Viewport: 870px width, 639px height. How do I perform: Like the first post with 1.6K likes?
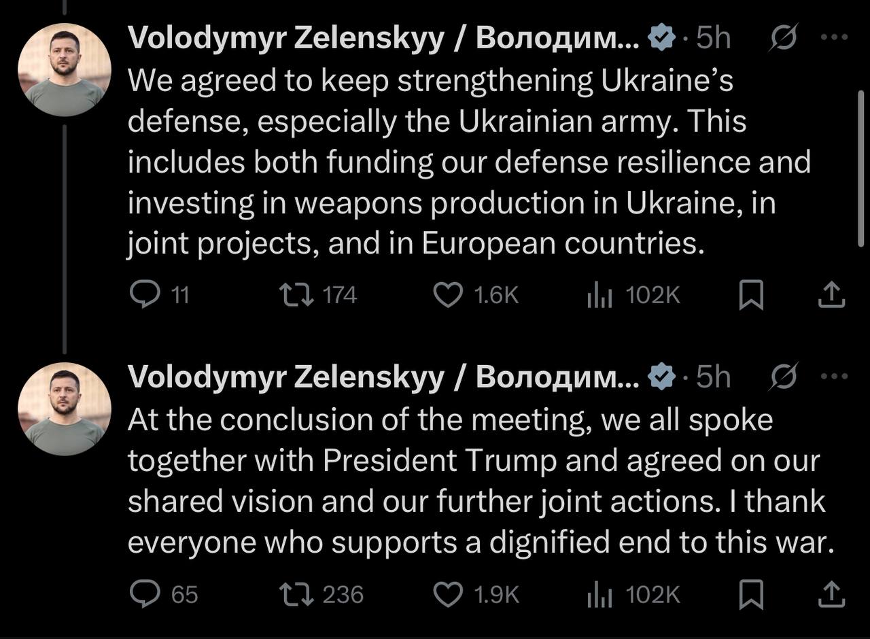[x=448, y=295]
